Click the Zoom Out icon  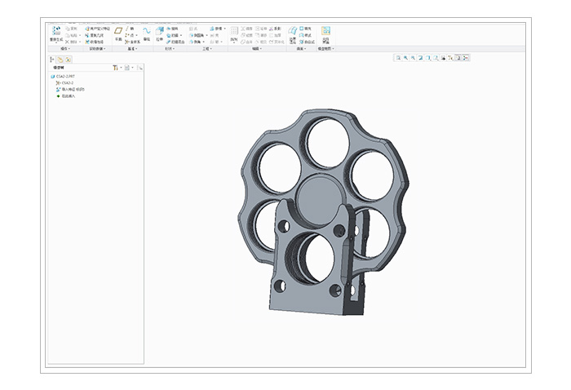[x=414, y=58]
